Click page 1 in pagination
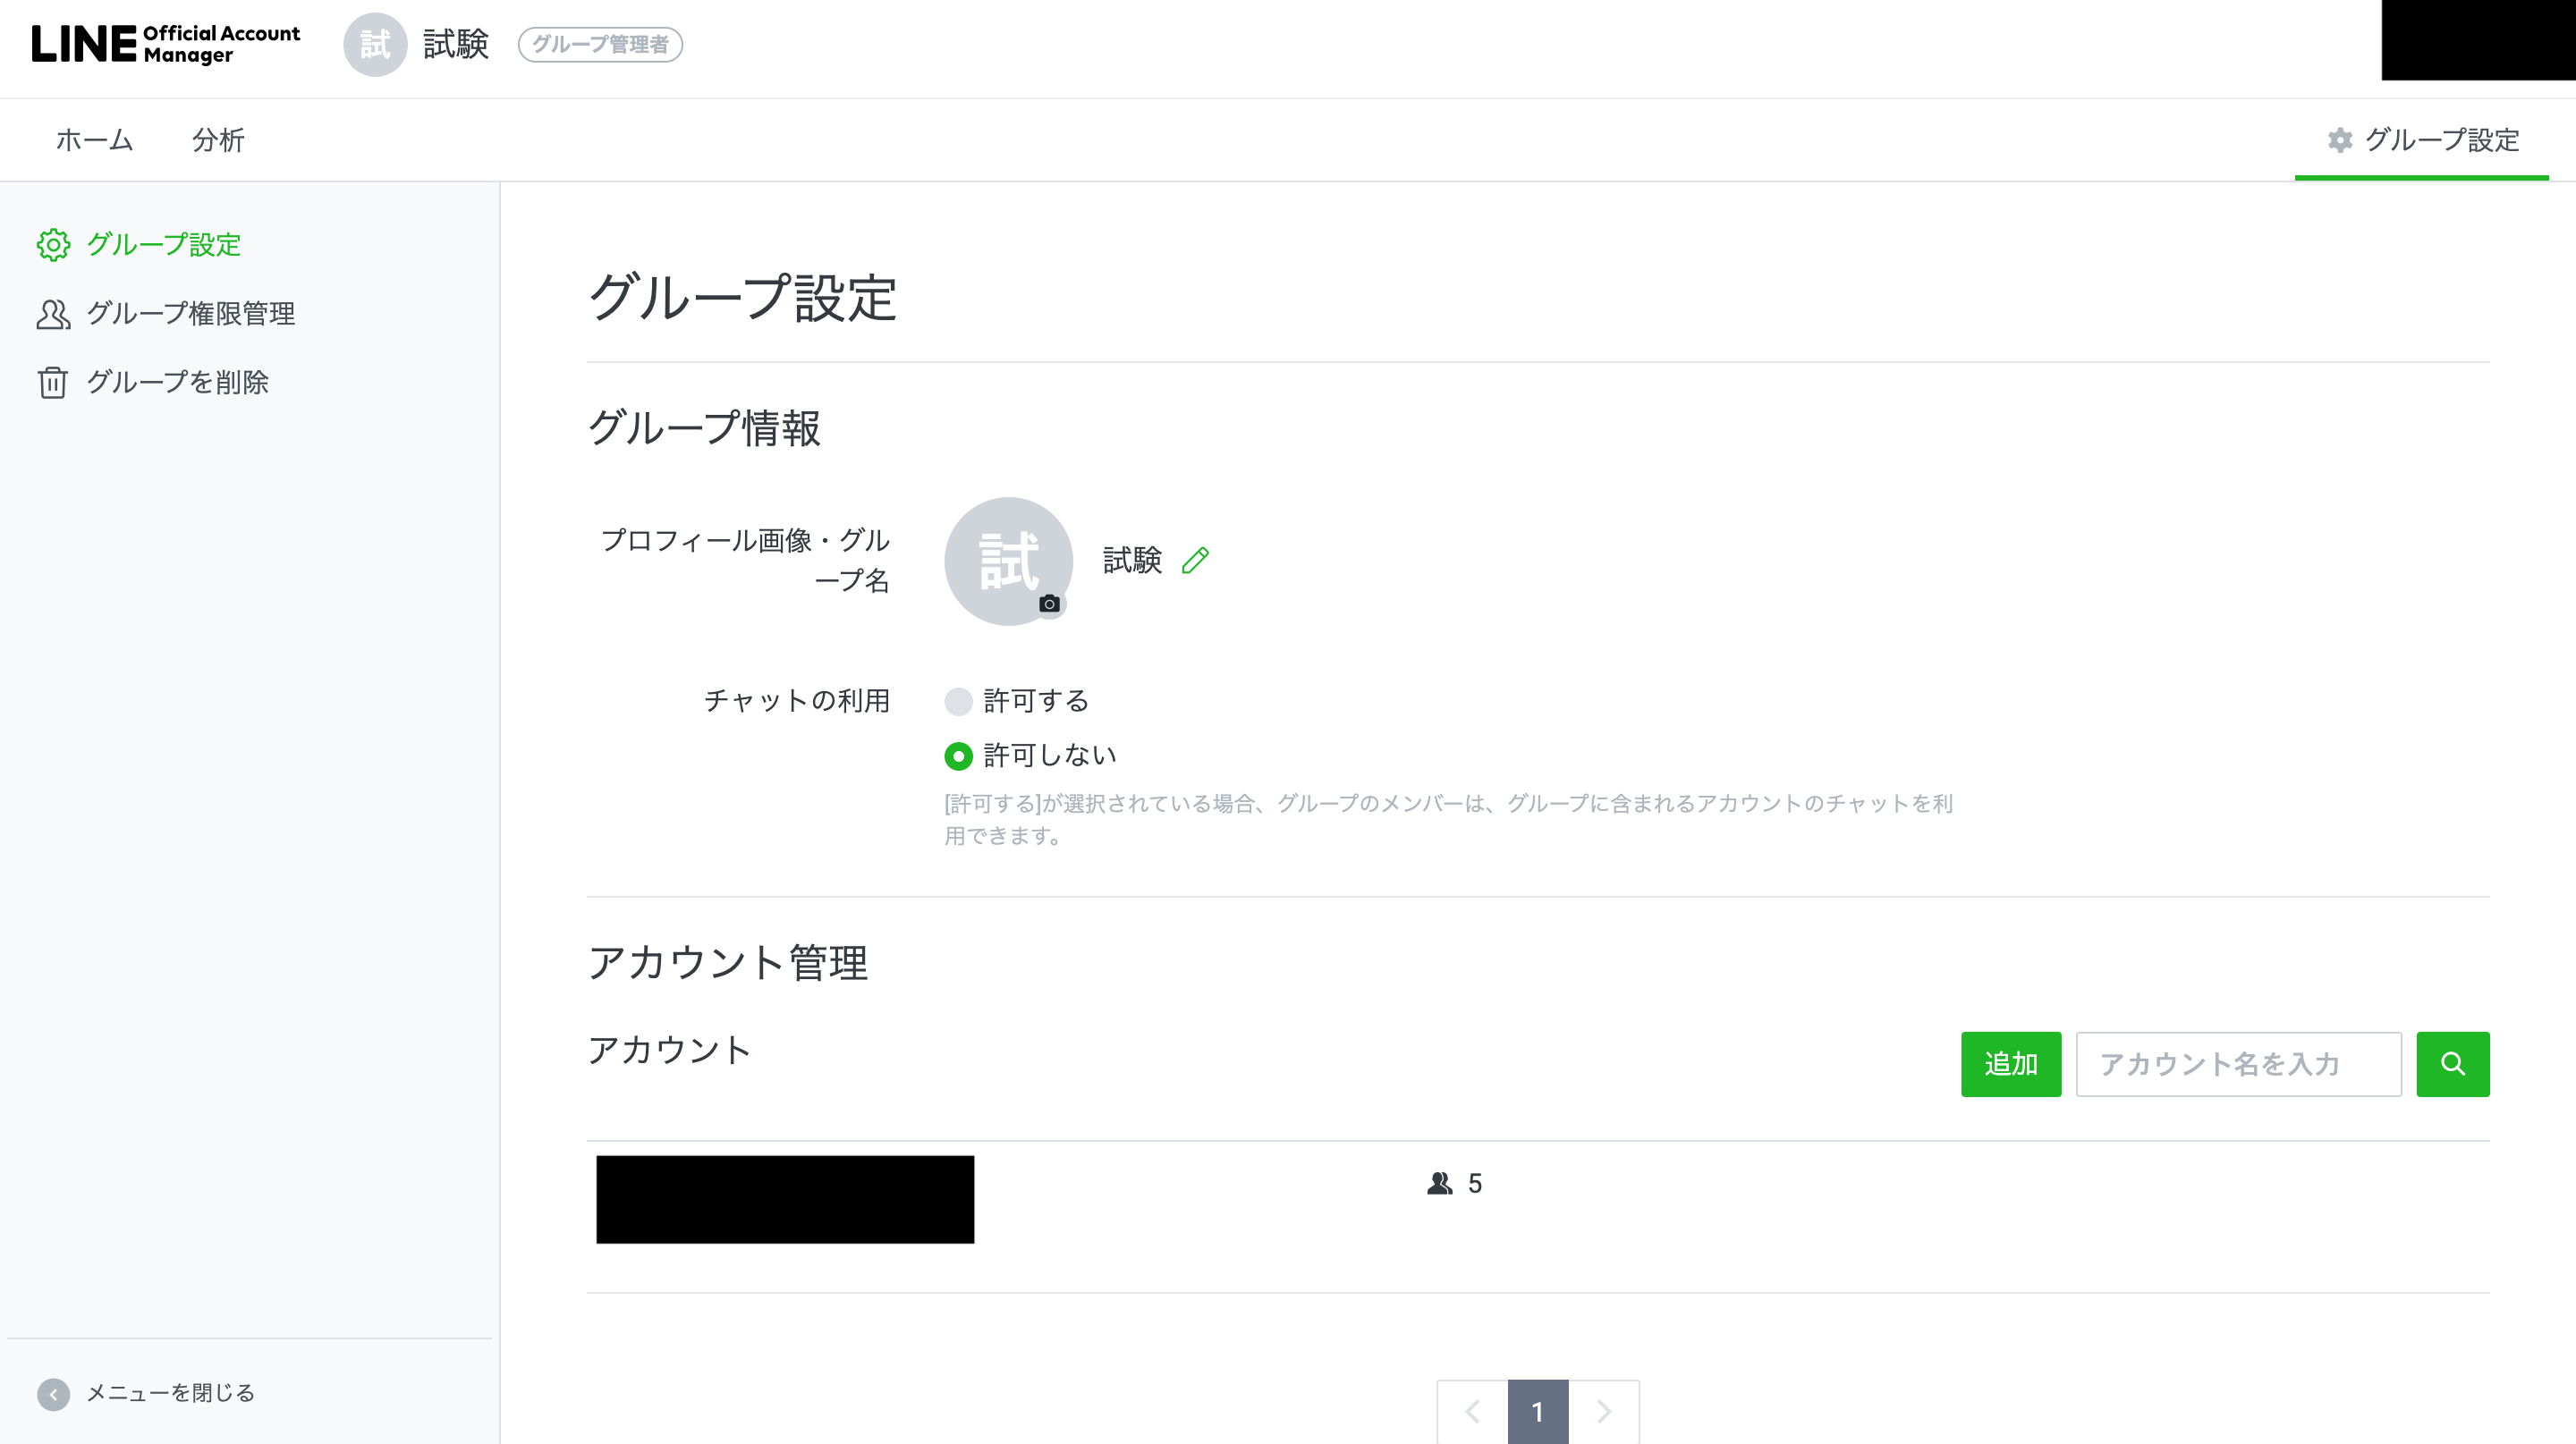 tap(1538, 1411)
